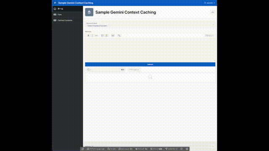Click Home icon in the developer toolbar
The height and width of the screenshot is (151, 269).
click(x=83, y=149)
